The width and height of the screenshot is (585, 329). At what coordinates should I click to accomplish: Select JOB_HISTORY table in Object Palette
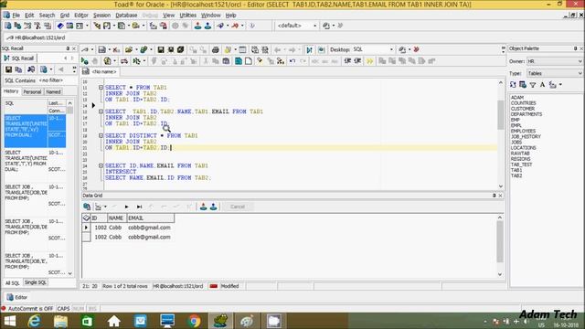pos(526,137)
